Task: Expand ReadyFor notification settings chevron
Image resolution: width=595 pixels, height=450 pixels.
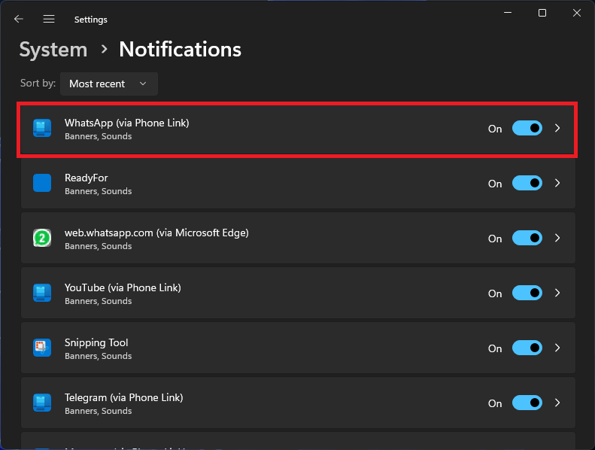Action: point(557,183)
